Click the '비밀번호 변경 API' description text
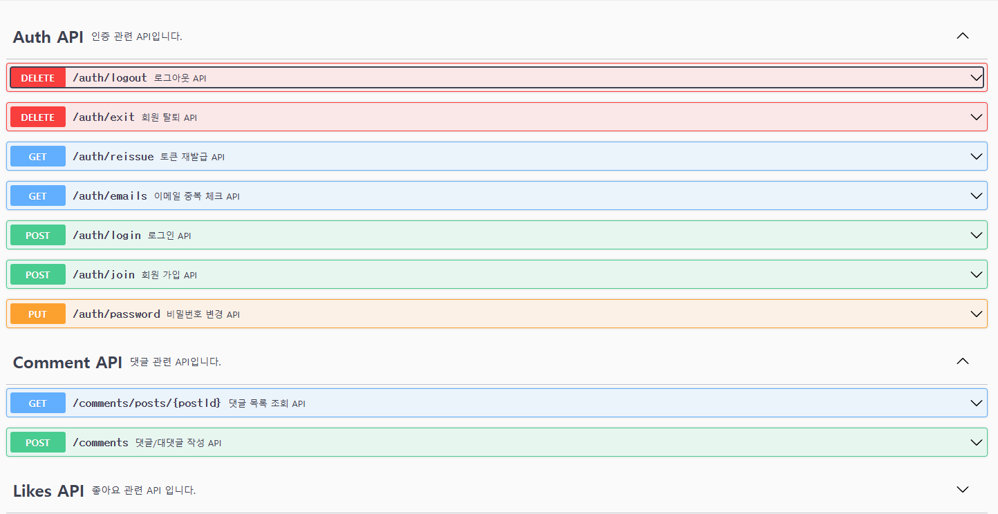This screenshot has width=998, height=514. click(x=203, y=315)
